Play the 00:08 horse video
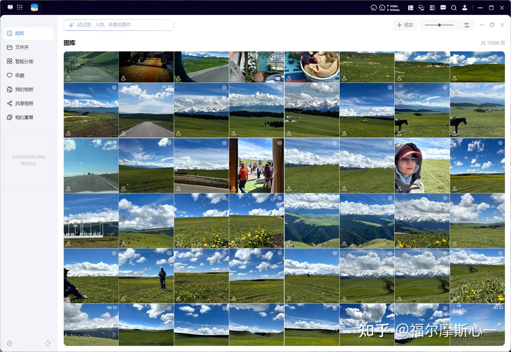This screenshot has height=352, width=511. pyautogui.click(x=477, y=110)
